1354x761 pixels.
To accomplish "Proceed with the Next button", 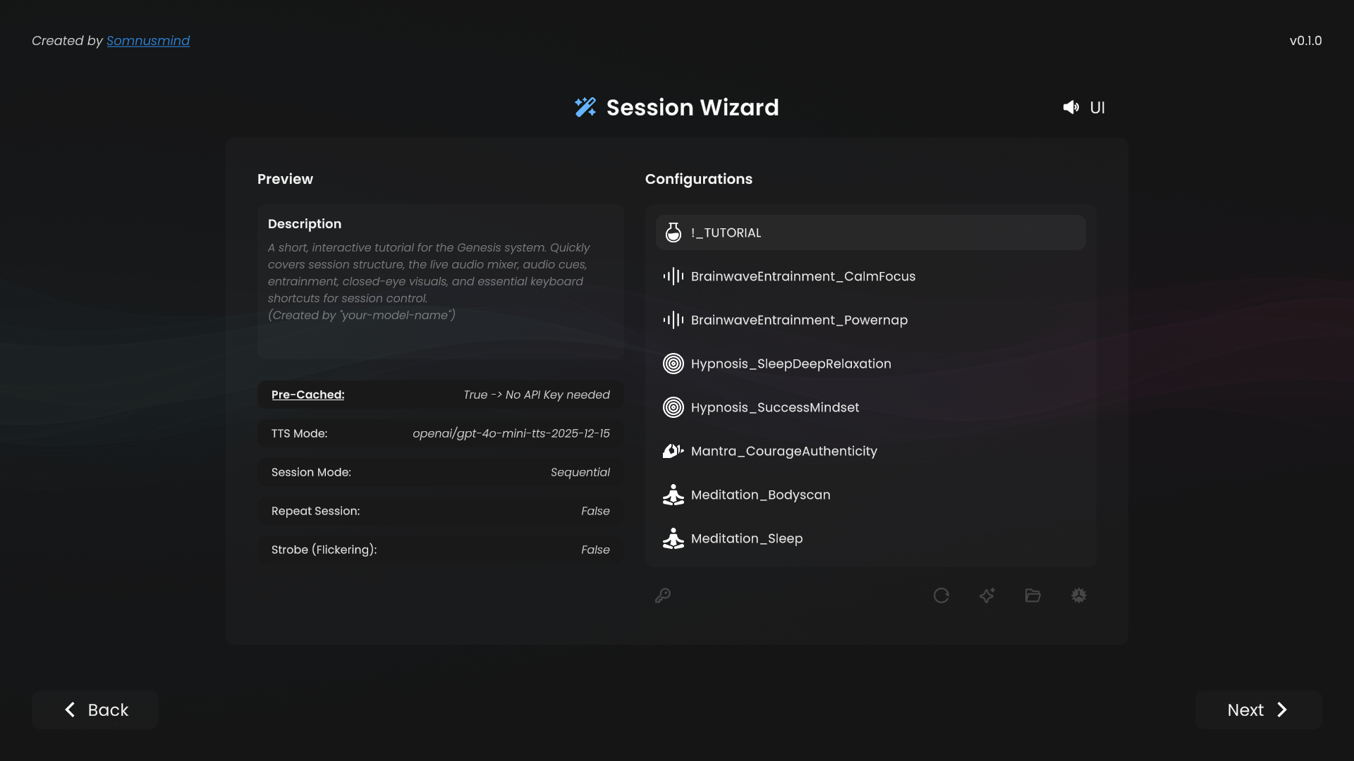I will coord(1259,710).
